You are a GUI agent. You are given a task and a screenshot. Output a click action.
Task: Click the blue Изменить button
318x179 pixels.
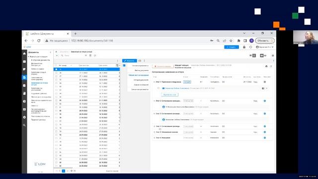click(x=129, y=61)
